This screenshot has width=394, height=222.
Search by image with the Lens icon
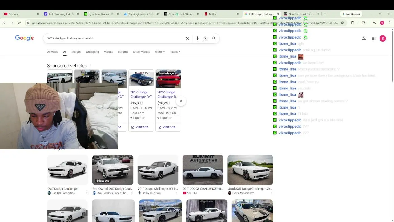point(206,38)
